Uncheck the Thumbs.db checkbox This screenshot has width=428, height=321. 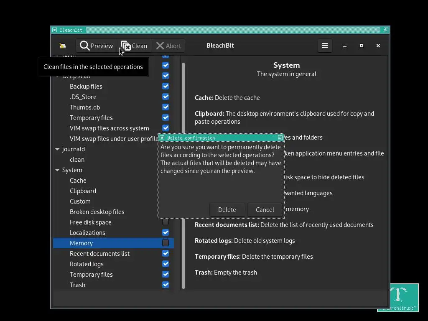coord(166,107)
